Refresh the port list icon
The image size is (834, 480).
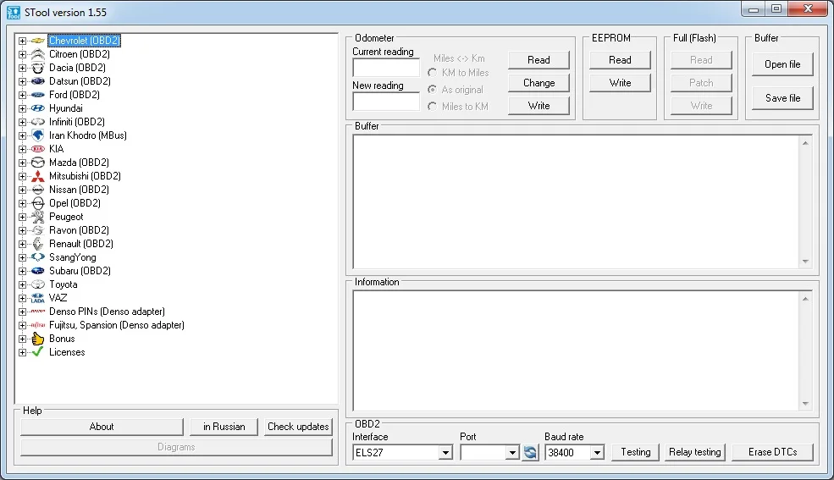(x=530, y=452)
